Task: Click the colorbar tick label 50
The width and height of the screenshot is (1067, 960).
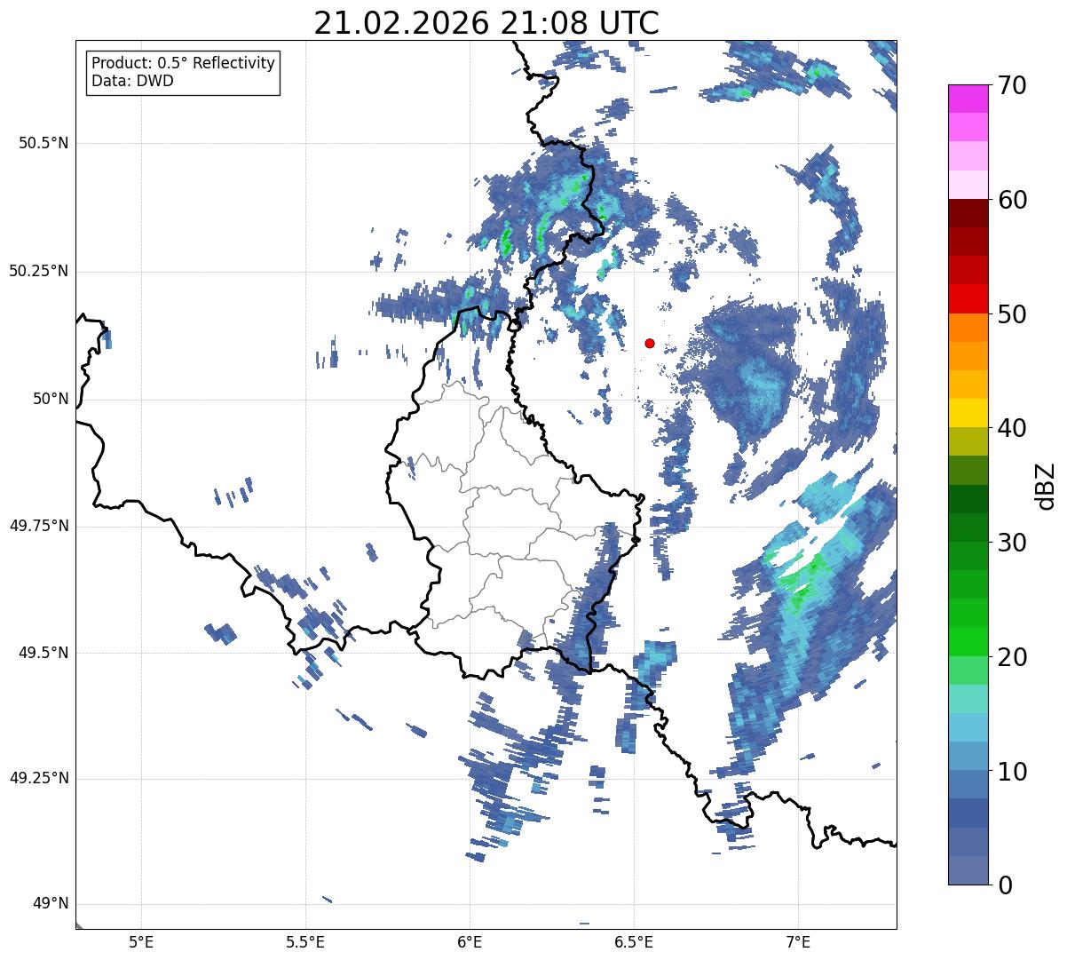Action: 1013,314
